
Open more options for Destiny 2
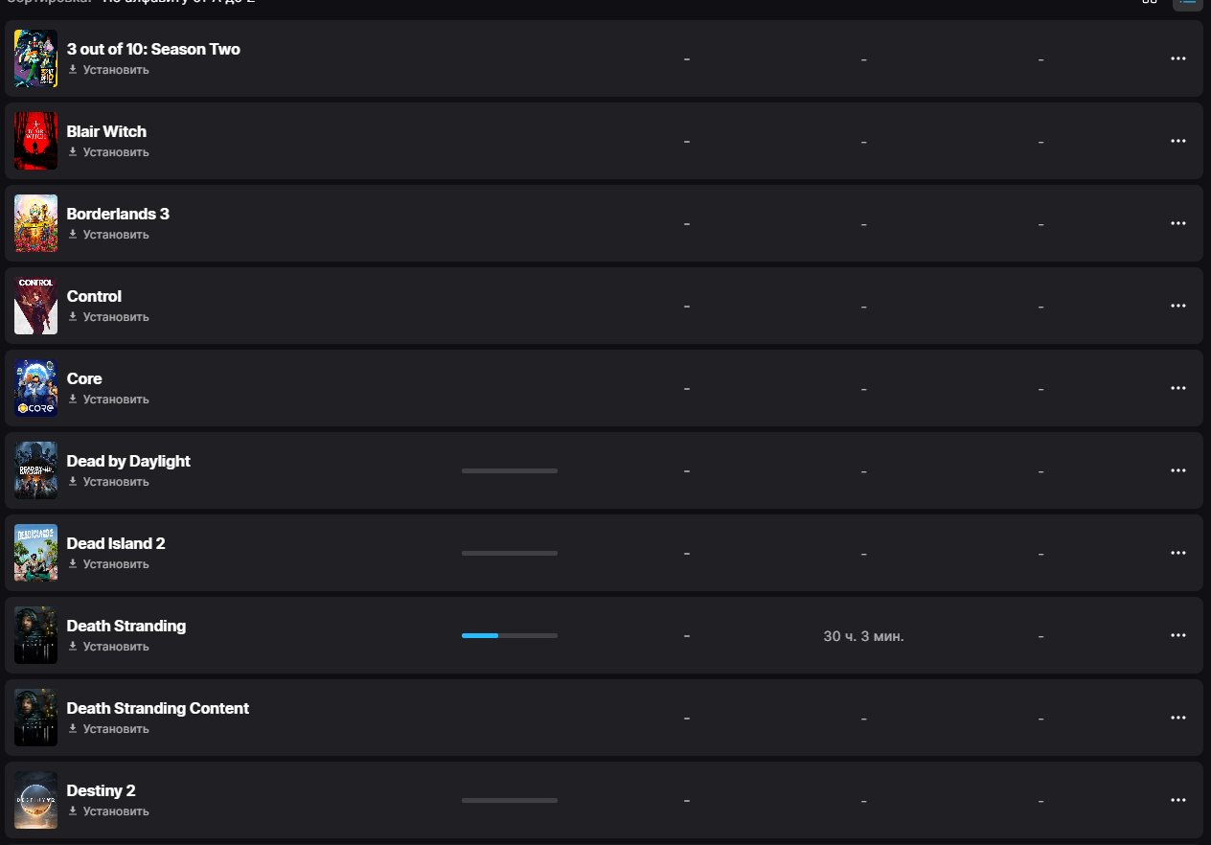click(x=1178, y=800)
